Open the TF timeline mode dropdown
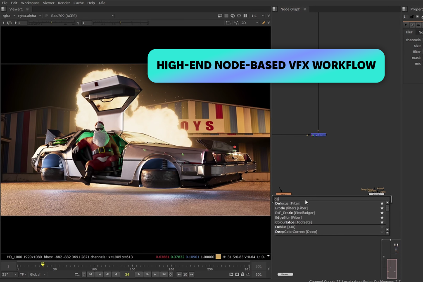The image size is (423, 282). 23,275
